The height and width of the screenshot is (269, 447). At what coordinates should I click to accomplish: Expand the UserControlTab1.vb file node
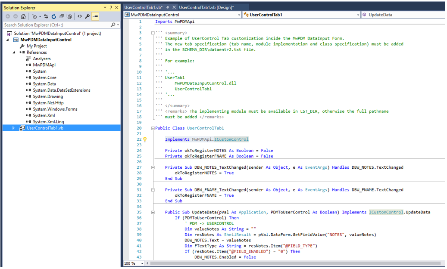(x=13, y=128)
